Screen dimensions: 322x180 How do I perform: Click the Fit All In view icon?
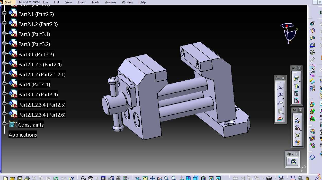click(x=145, y=178)
